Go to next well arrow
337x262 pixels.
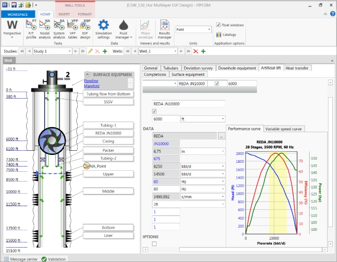tap(181, 51)
